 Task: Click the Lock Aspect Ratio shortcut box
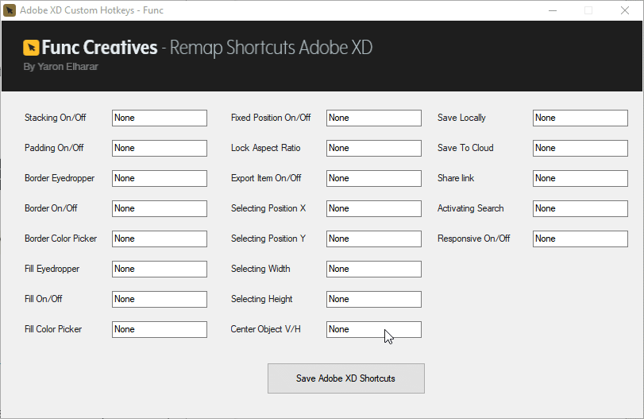tap(374, 148)
